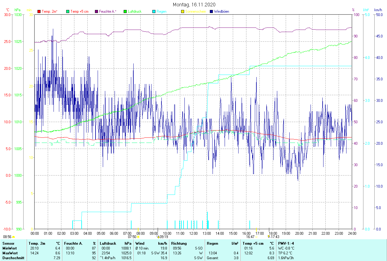Screen dimensions: 387x261
Task: Click the 06:00 tick label on the time axis
Action: click(x=114, y=233)
